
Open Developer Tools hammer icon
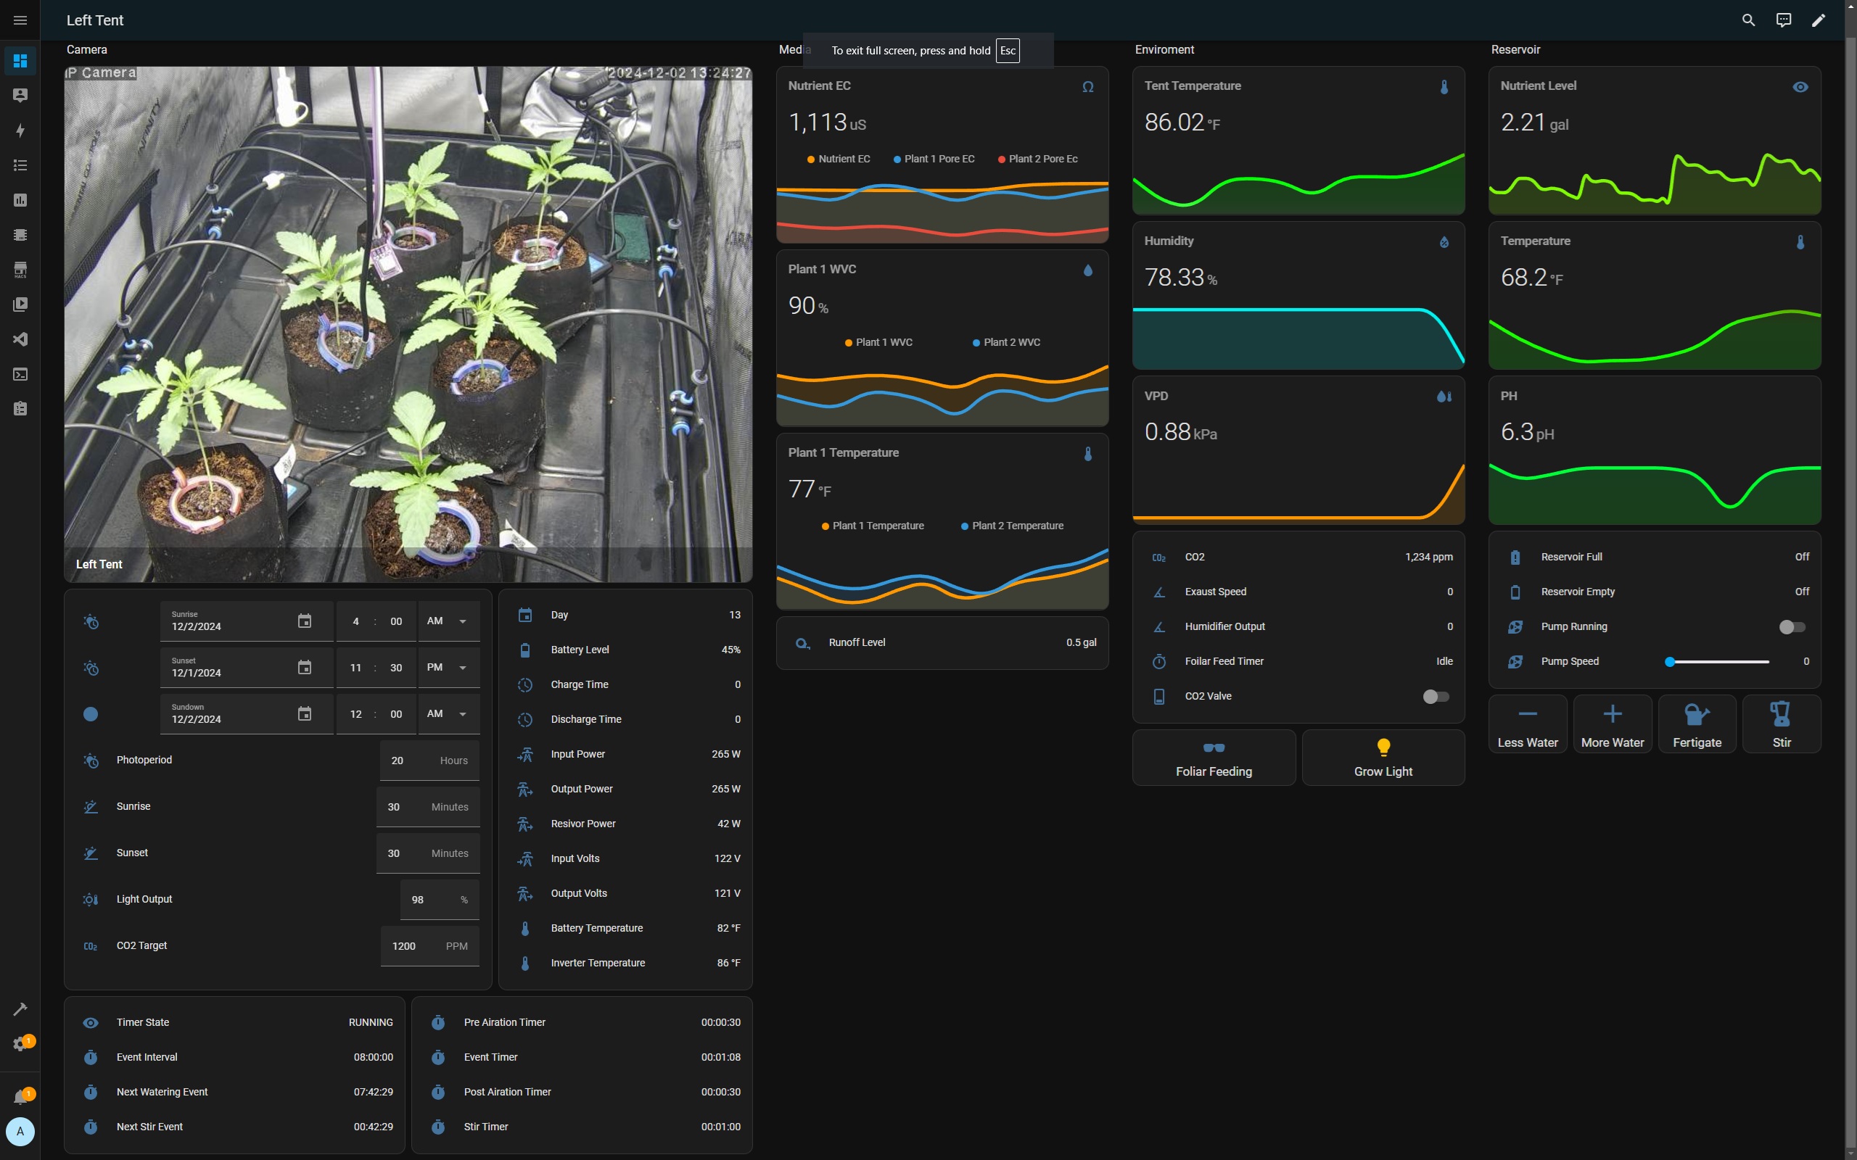pos(20,1009)
